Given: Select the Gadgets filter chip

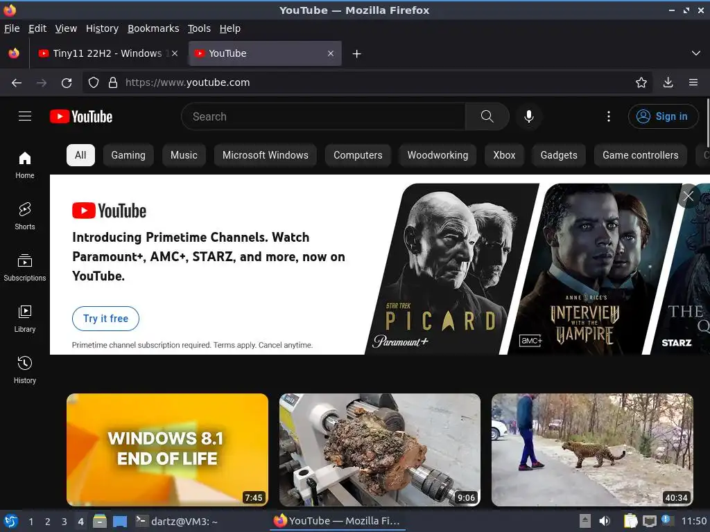Looking at the screenshot, I should [559, 155].
